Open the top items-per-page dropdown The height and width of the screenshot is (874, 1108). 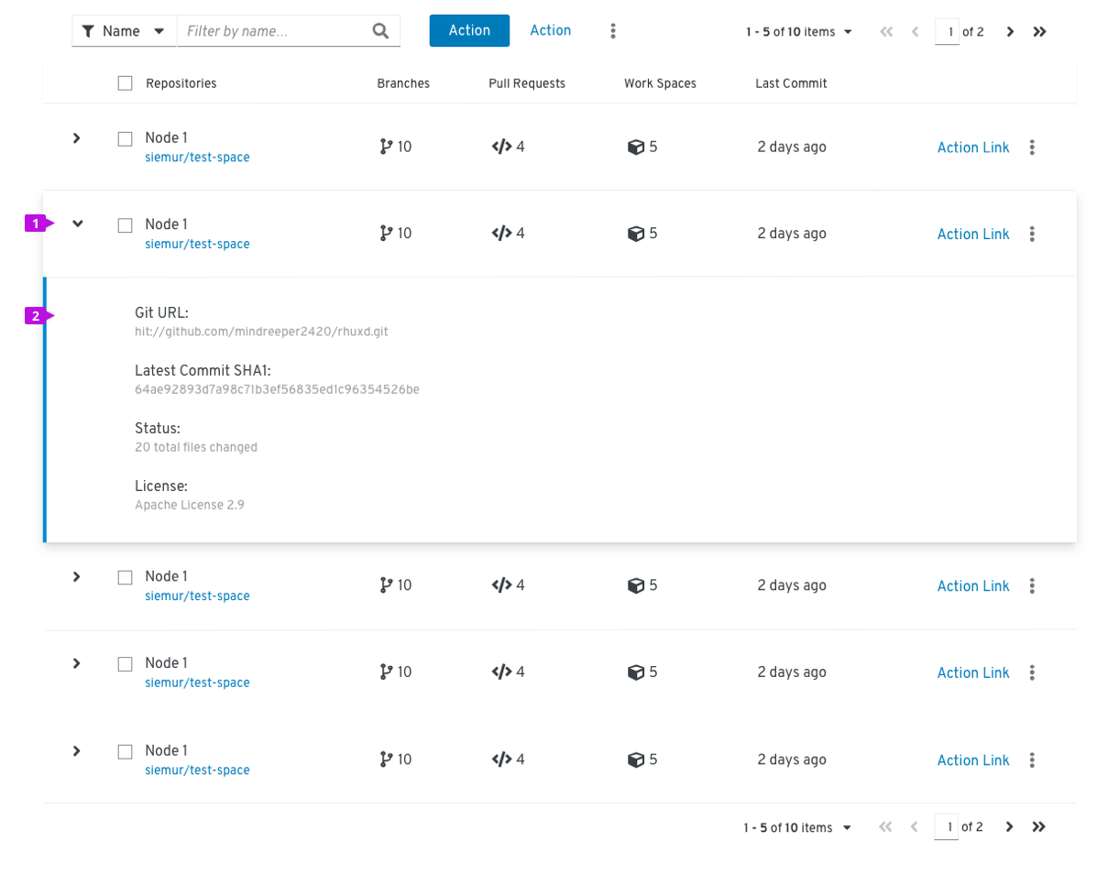[x=800, y=32]
